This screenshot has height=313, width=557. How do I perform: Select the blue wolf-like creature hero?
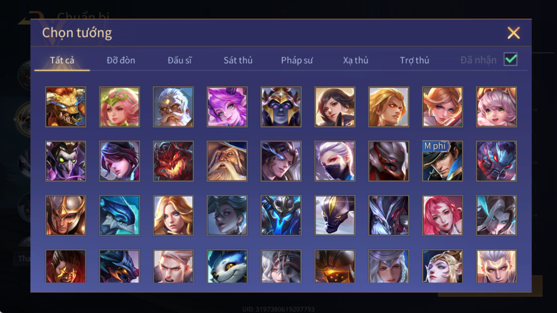tap(227, 266)
